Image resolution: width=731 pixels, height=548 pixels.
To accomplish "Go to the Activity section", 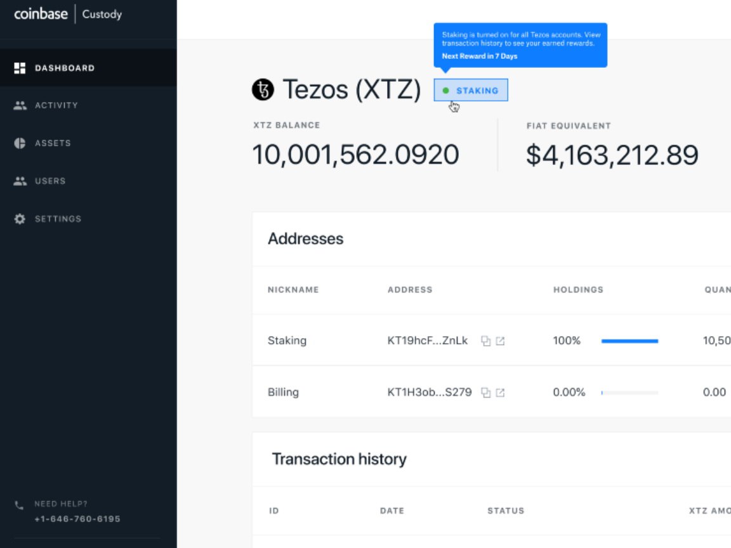I will coord(89,105).
